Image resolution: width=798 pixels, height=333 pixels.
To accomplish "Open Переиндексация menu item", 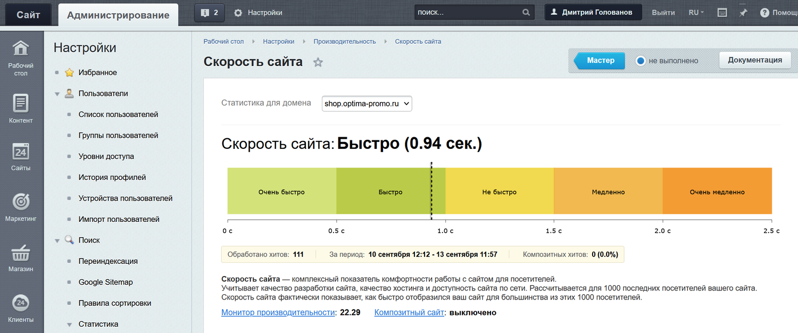I will point(108,261).
